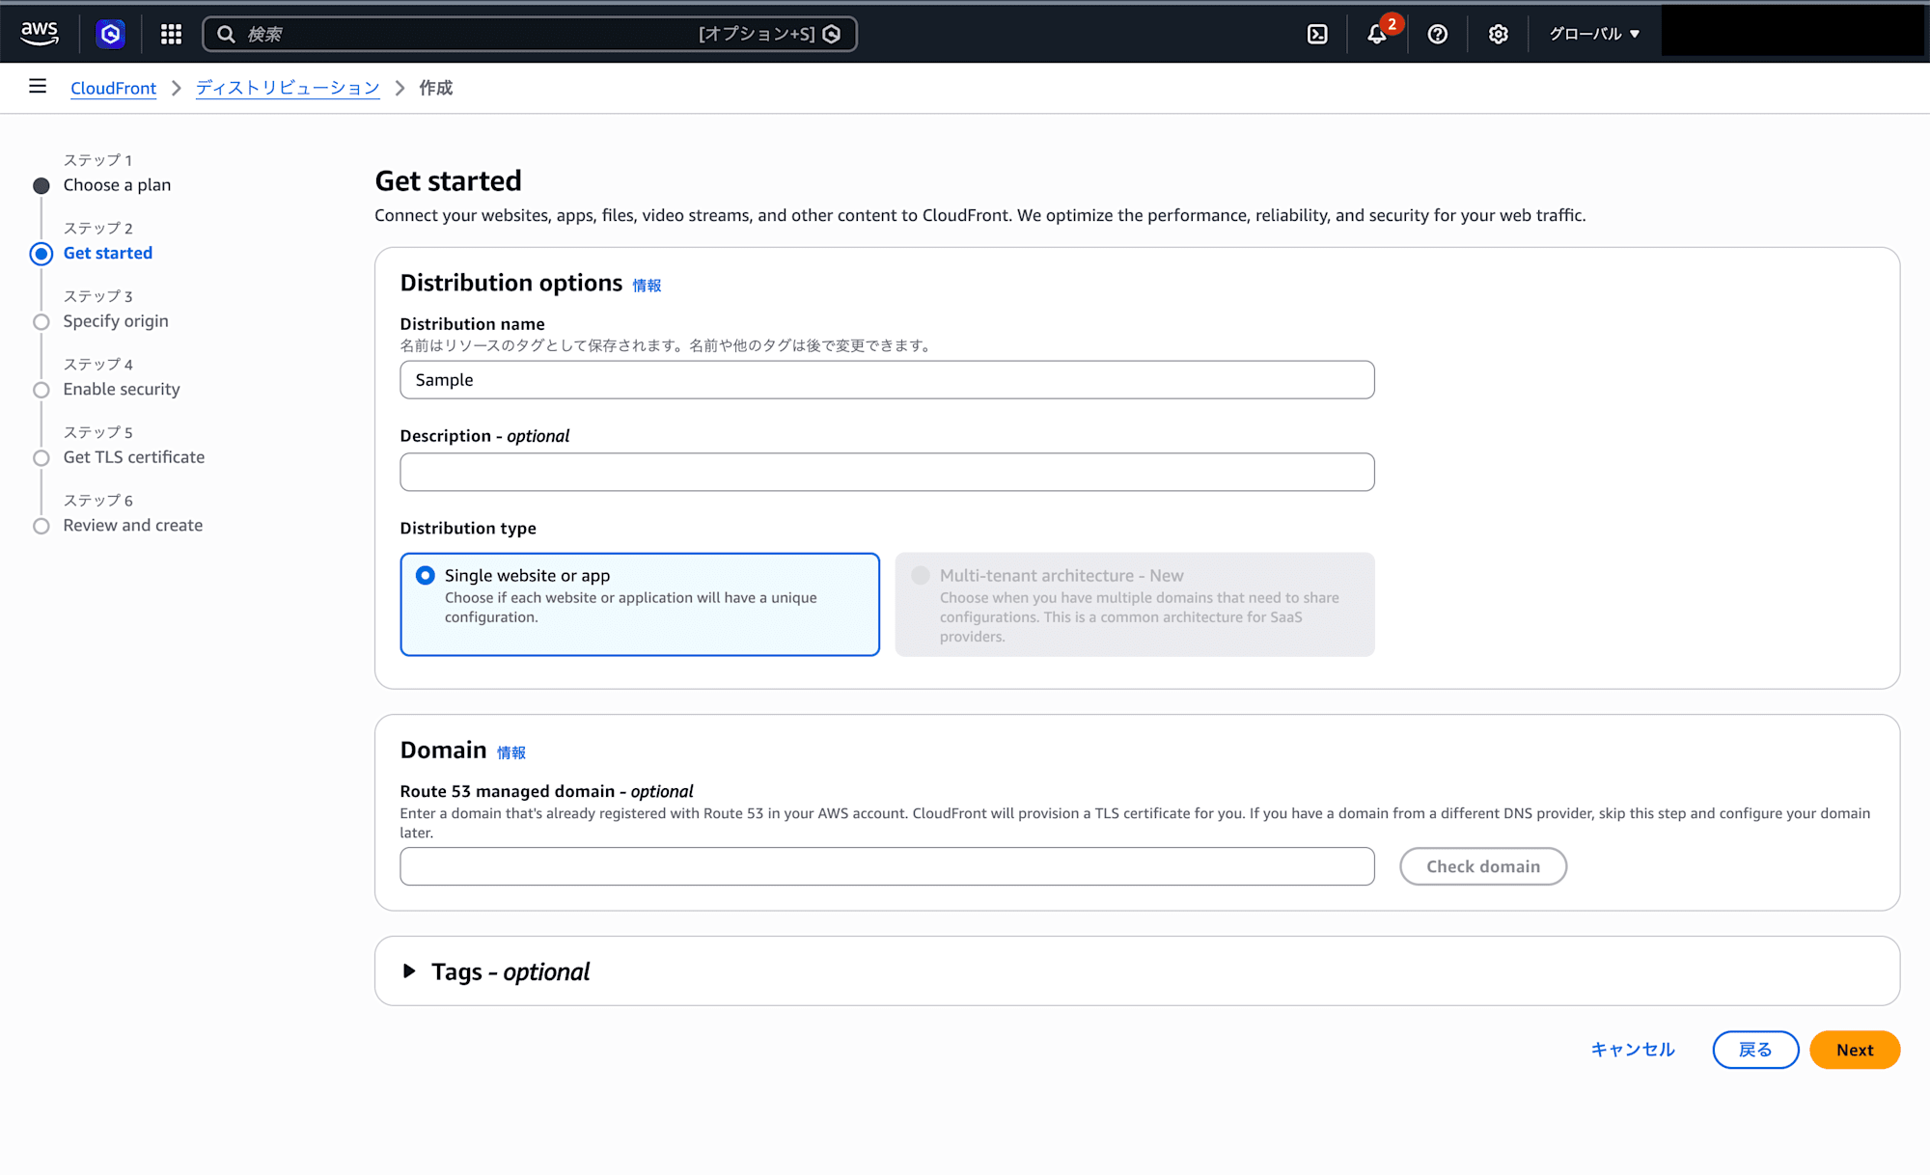The height and width of the screenshot is (1175, 1930).
Task: Launch the CloudShell terminal icon
Action: [x=1317, y=34]
